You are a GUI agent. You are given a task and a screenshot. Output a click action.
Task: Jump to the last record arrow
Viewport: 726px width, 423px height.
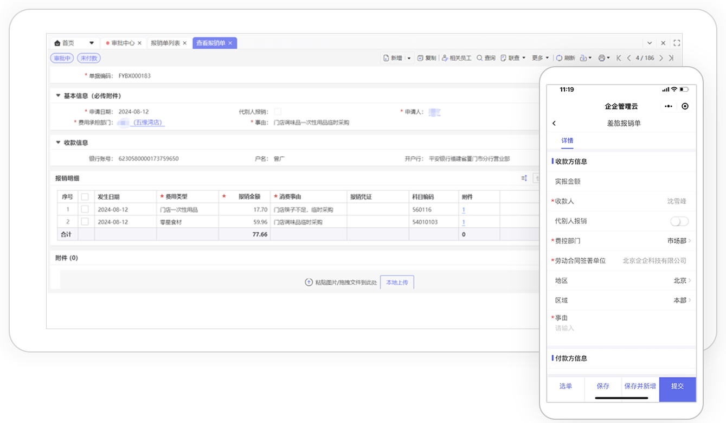[671, 58]
